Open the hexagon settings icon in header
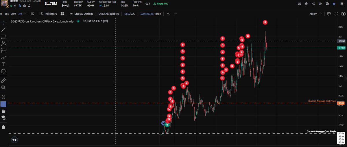 (x=306, y=4)
